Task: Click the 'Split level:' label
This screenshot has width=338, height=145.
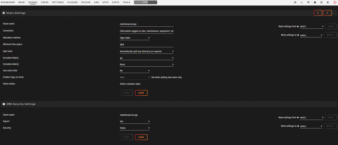Action: tap(8, 51)
